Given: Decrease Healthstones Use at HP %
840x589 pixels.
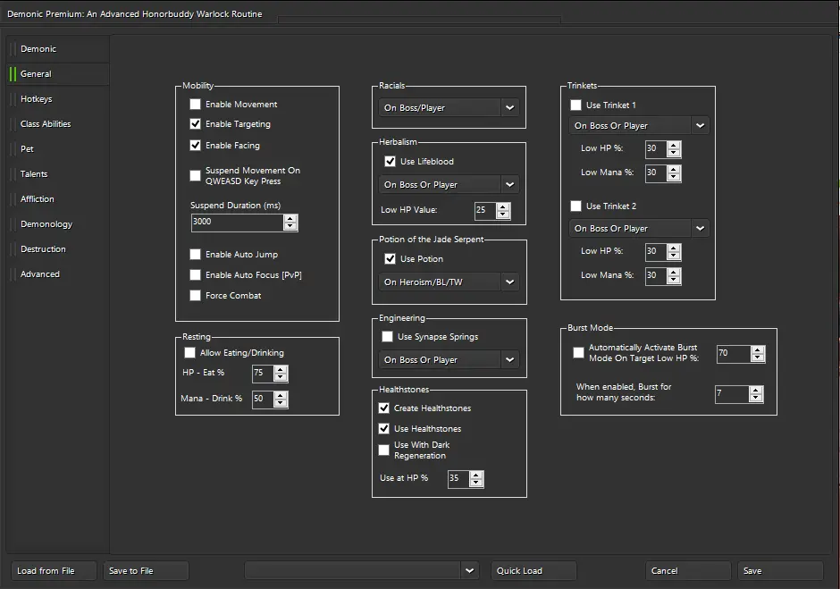Looking at the screenshot, I should 475,483.
